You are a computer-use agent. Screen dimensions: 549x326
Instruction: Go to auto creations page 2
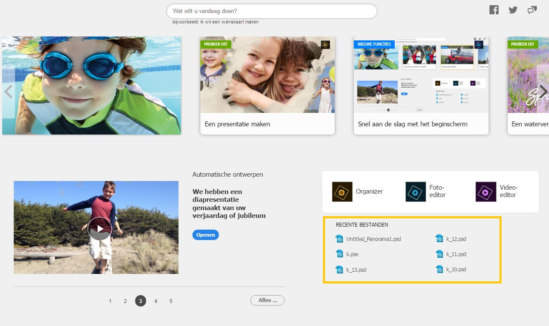pos(125,301)
